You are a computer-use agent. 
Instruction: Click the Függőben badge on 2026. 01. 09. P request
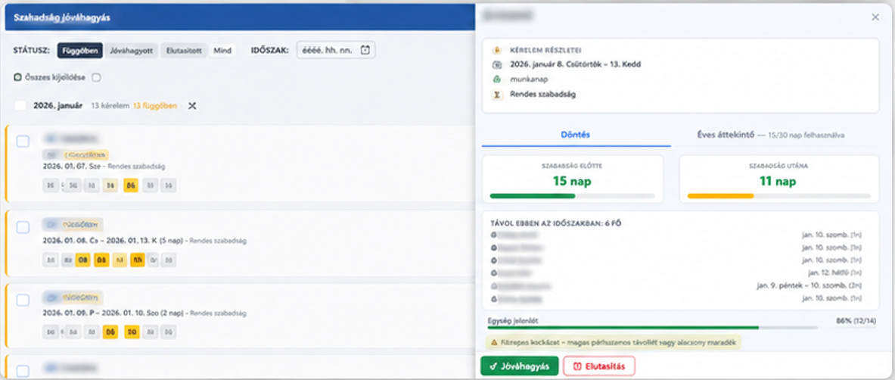(82, 297)
